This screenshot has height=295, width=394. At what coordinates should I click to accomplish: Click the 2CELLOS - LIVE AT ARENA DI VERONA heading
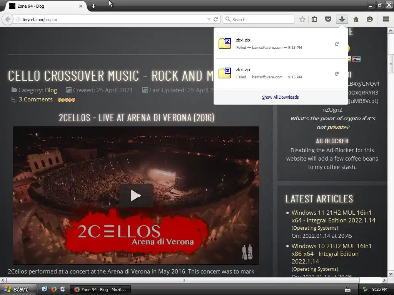137,118
